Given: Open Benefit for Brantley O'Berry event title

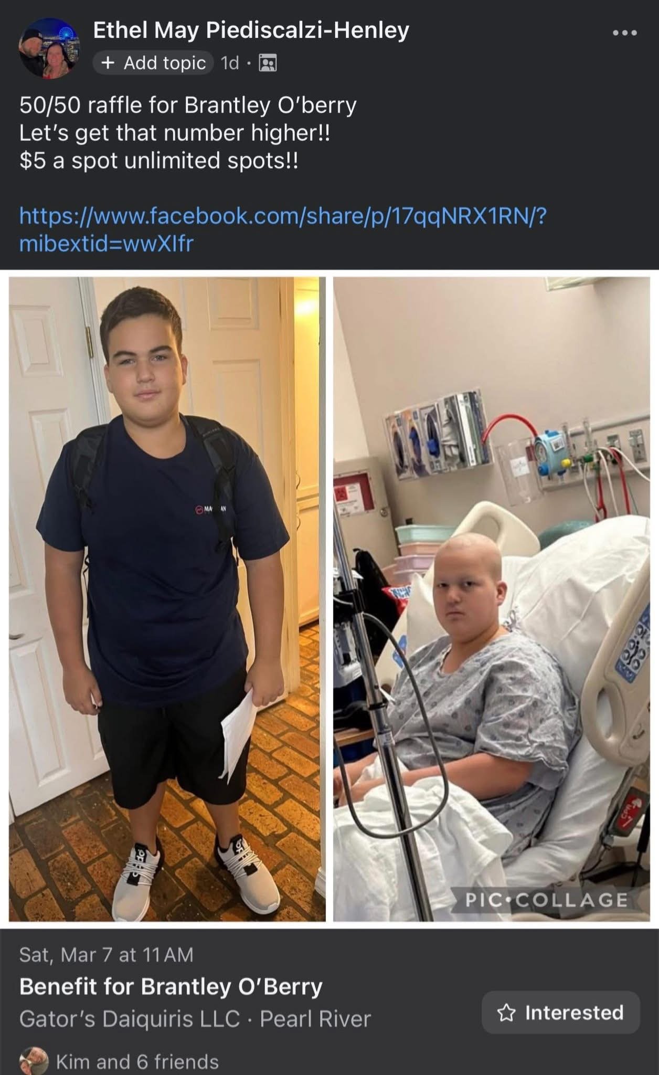Looking at the screenshot, I should coord(171,986).
